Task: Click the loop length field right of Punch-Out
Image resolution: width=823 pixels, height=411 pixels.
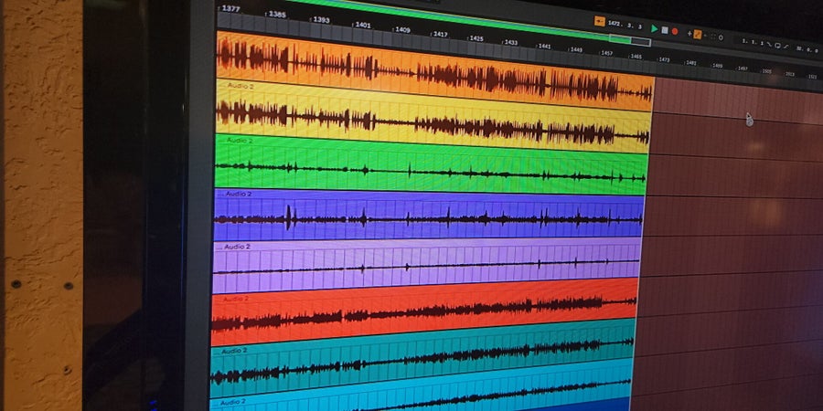Action: tap(807, 50)
